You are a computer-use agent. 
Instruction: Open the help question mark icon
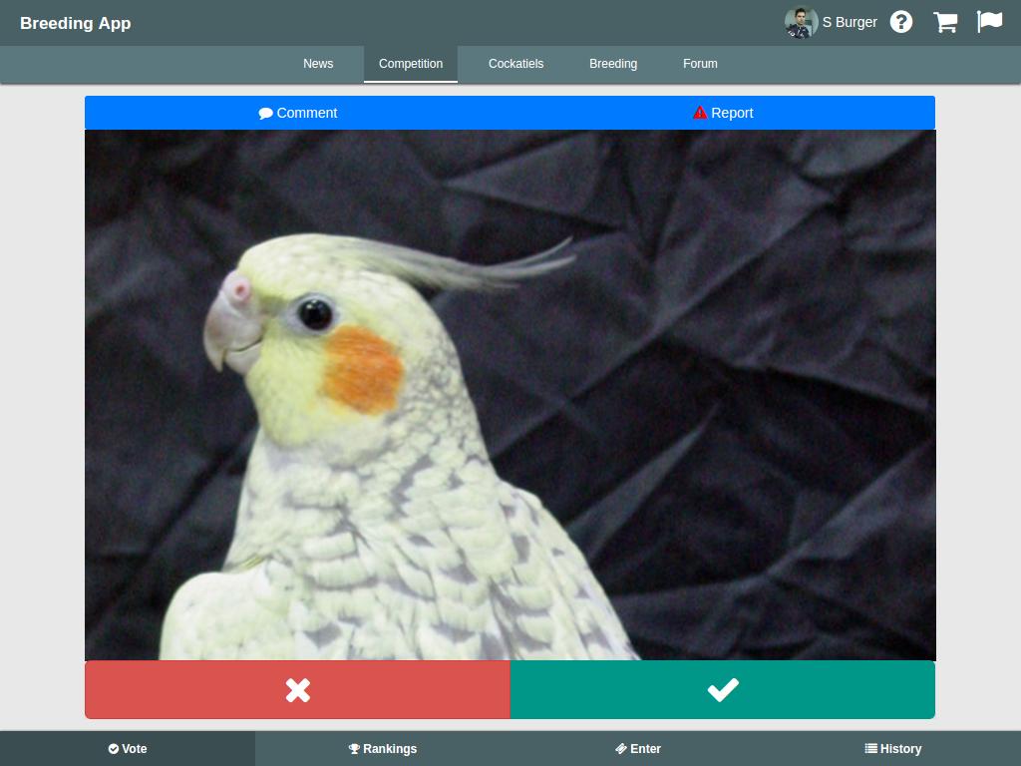901,22
